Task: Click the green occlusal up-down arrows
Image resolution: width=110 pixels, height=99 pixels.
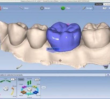Action: click(x=29, y=83)
